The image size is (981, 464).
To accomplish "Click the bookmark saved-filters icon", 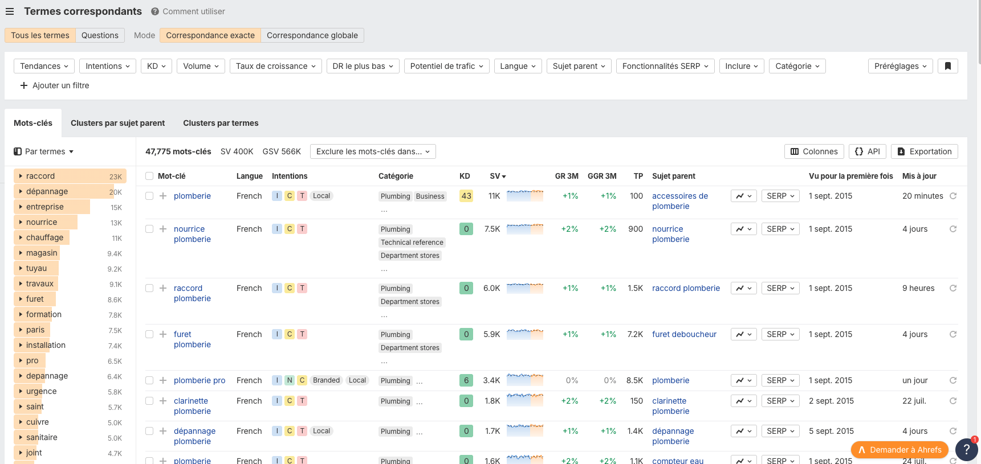I will click(948, 66).
